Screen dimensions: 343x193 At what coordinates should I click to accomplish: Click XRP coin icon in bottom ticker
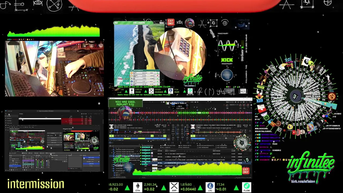[174, 187]
